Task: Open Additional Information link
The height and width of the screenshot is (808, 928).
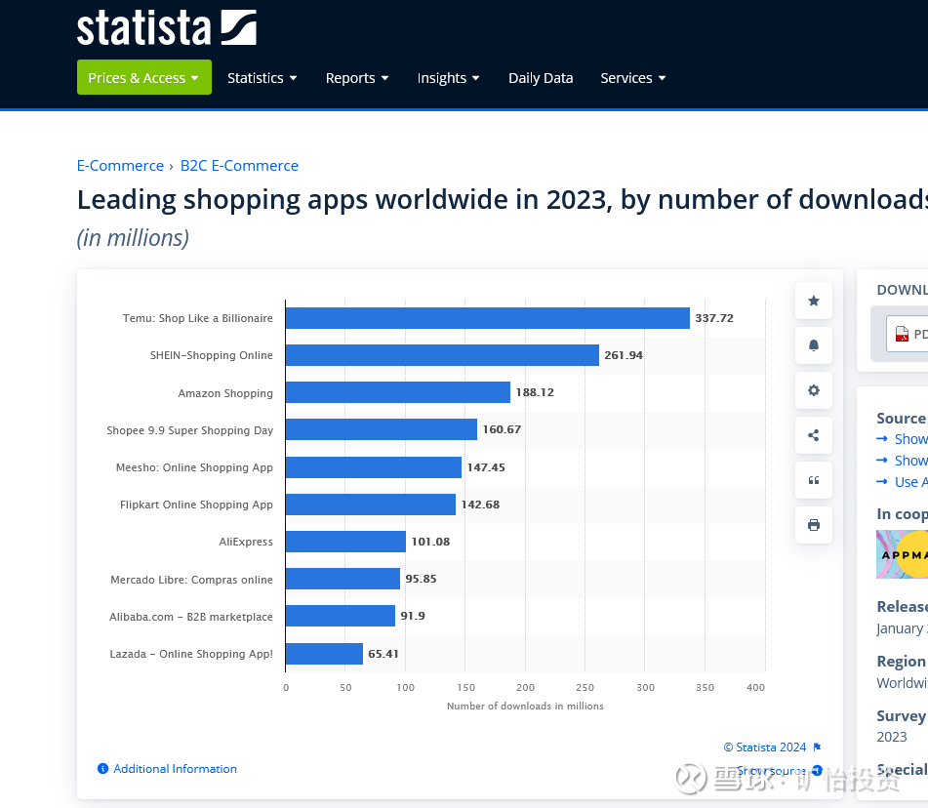Action: 175,768
